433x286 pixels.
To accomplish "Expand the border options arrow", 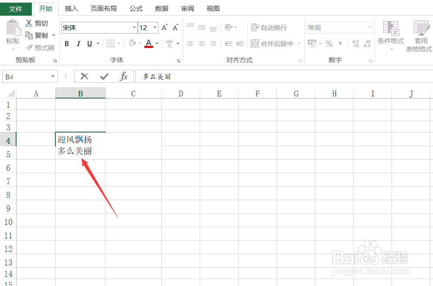I will click(x=119, y=44).
